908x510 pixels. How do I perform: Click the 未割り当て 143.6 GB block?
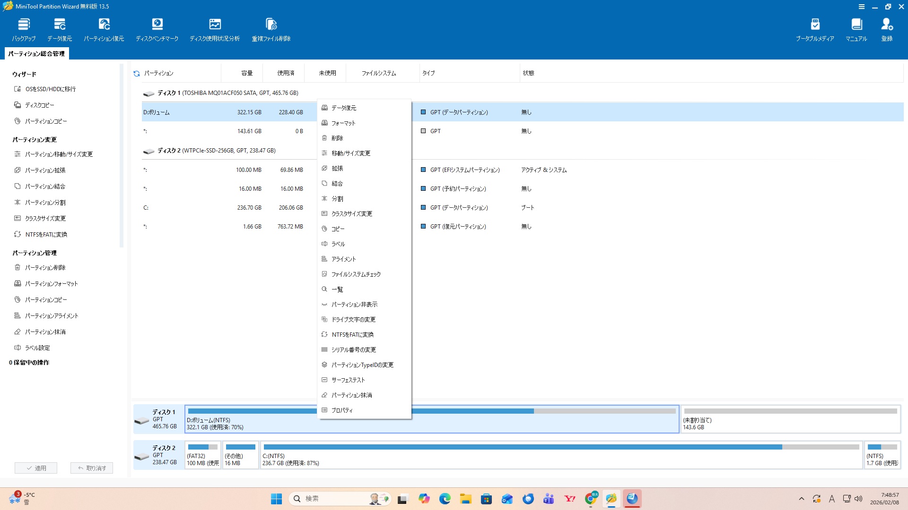(790, 419)
